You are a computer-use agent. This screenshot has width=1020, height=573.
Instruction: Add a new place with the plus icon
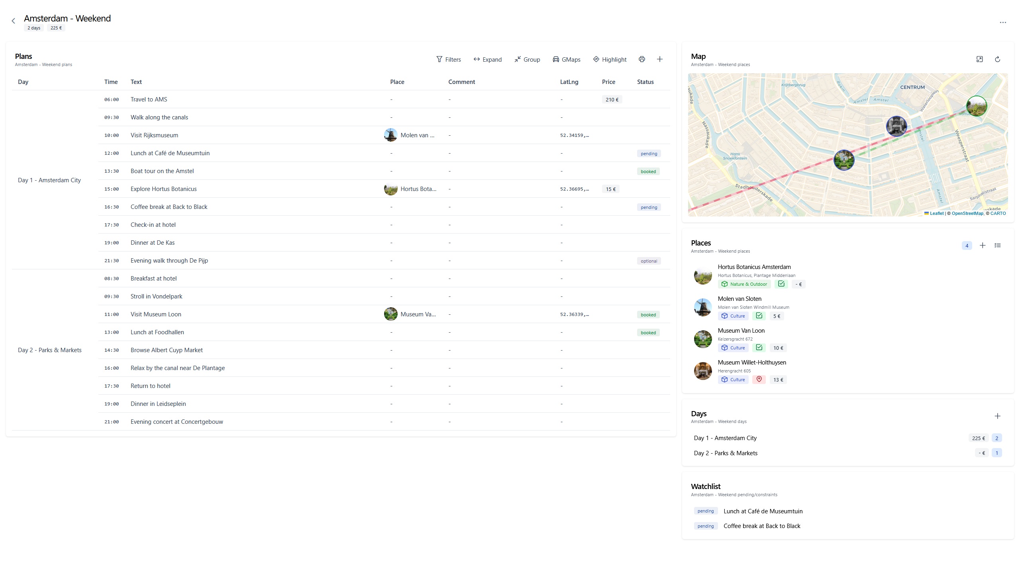coord(982,245)
